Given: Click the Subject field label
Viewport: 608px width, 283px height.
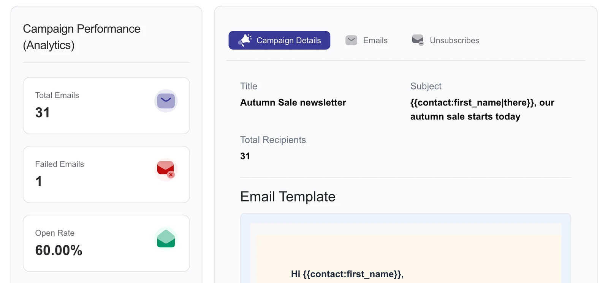Looking at the screenshot, I should 426,86.
